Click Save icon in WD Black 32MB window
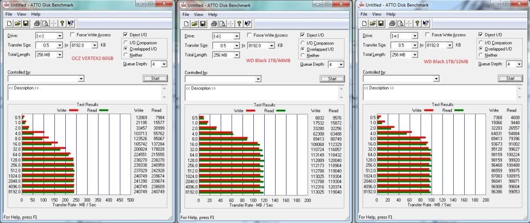530x223 pixels. coord(381,23)
